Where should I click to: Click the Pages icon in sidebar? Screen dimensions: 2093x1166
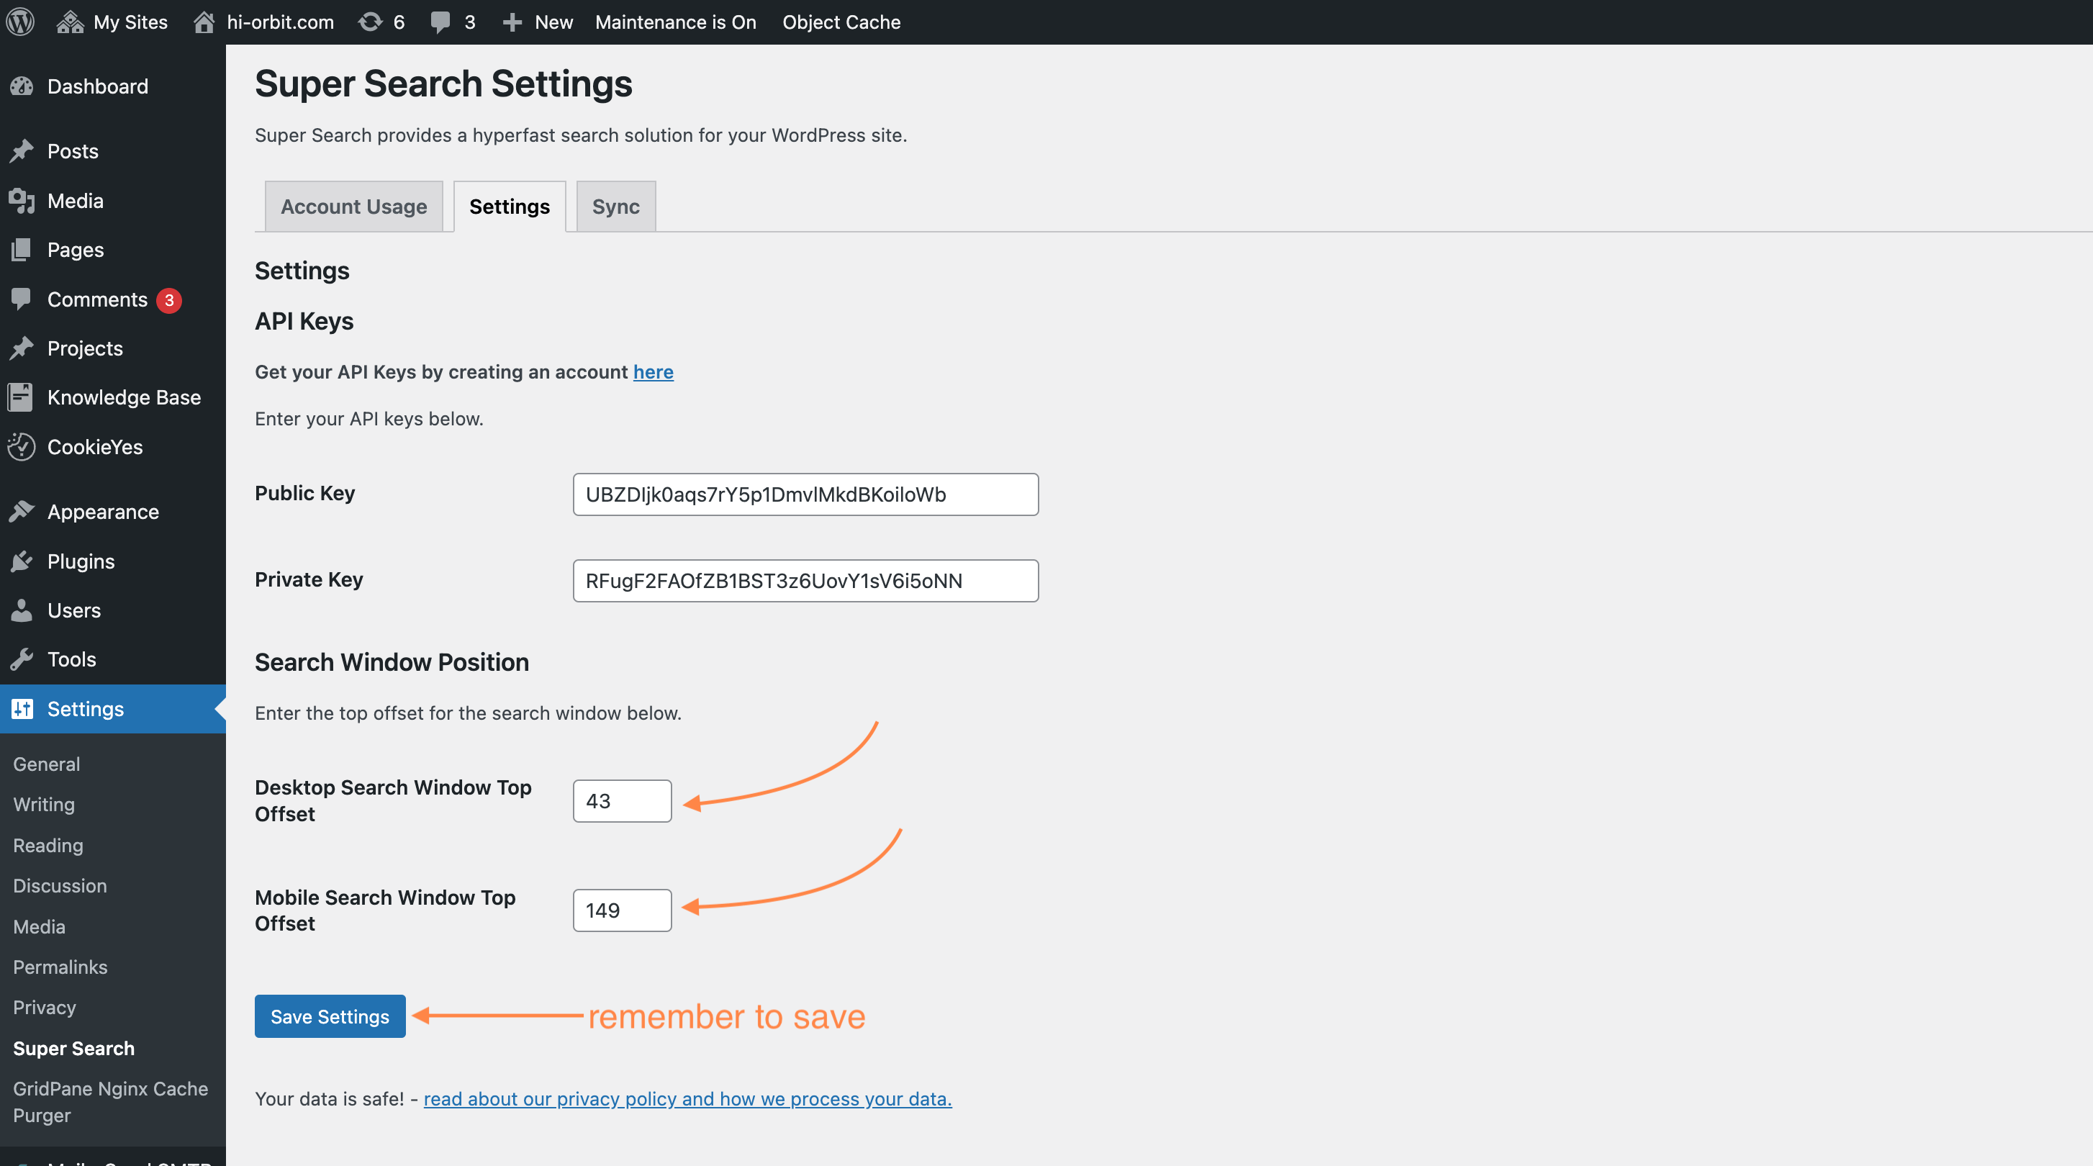point(22,250)
